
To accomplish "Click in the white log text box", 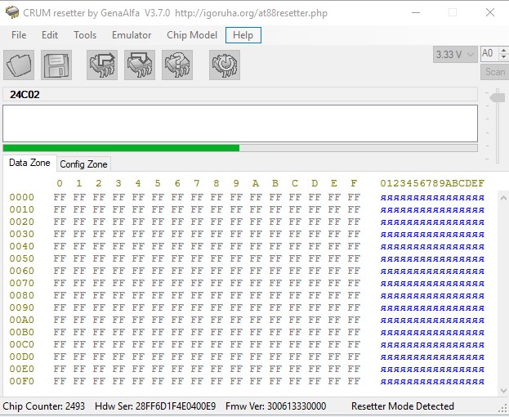I will pos(239,123).
